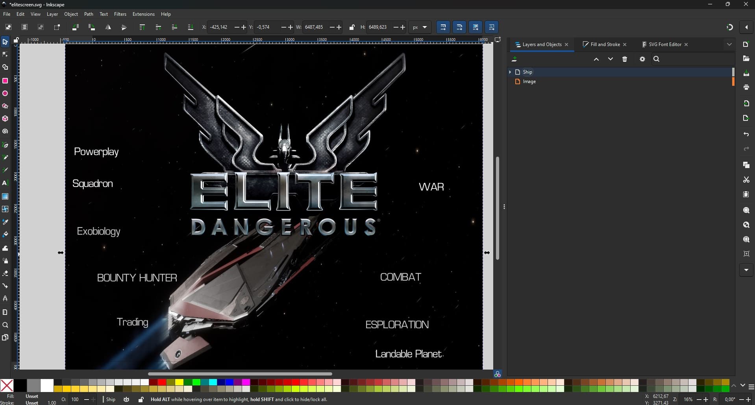The width and height of the screenshot is (755, 405).
Task: Click the yellow color swatch
Action: tap(179, 382)
